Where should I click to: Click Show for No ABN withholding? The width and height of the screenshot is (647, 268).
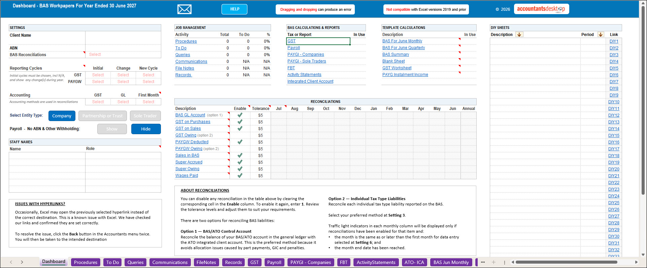[112, 129]
